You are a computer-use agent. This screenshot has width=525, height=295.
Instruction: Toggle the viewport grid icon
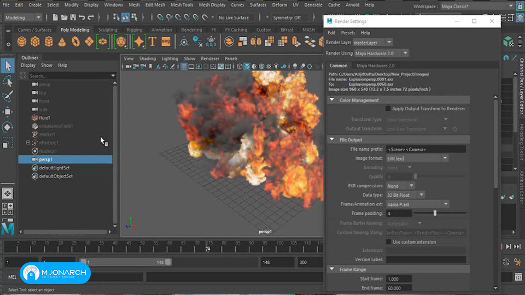coord(184,67)
